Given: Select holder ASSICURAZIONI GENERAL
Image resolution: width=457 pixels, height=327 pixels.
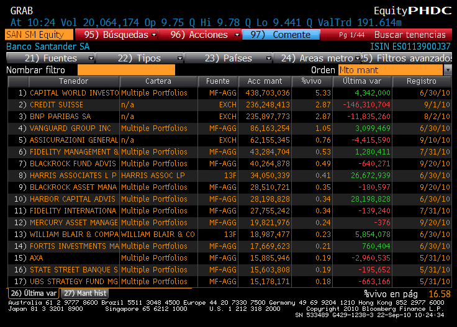Looking at the screenshot, I should tap(74, 140).
